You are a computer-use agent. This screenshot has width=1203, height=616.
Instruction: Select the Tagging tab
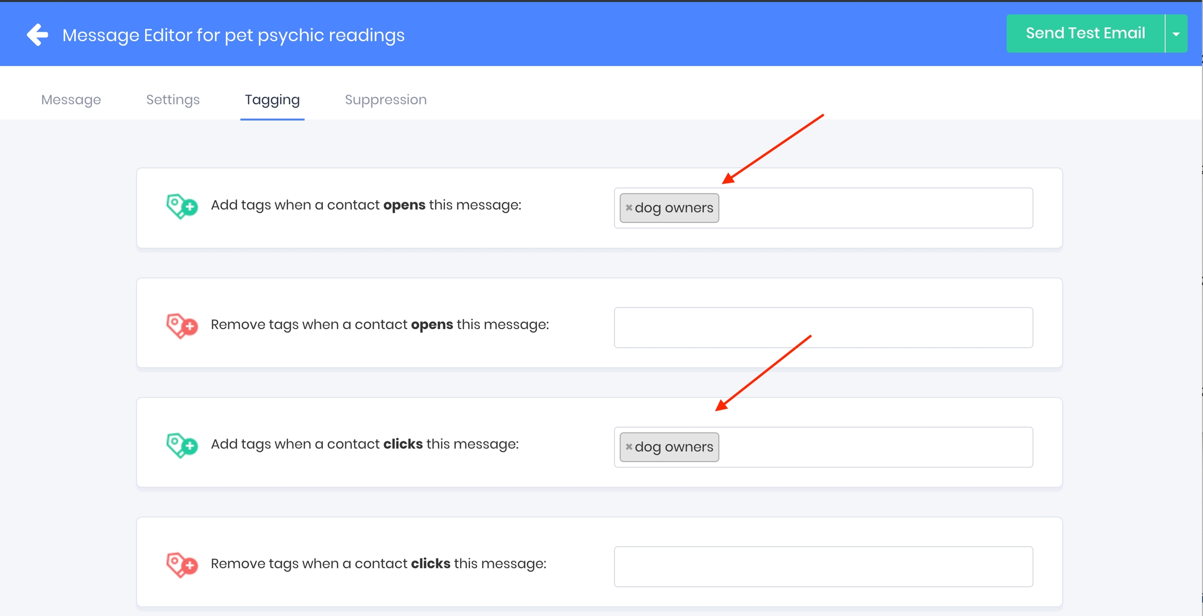coord(272,100)
